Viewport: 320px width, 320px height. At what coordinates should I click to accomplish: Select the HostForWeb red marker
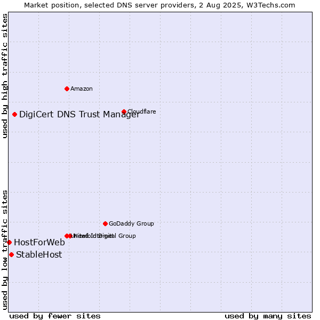click(x=9, y=243)
